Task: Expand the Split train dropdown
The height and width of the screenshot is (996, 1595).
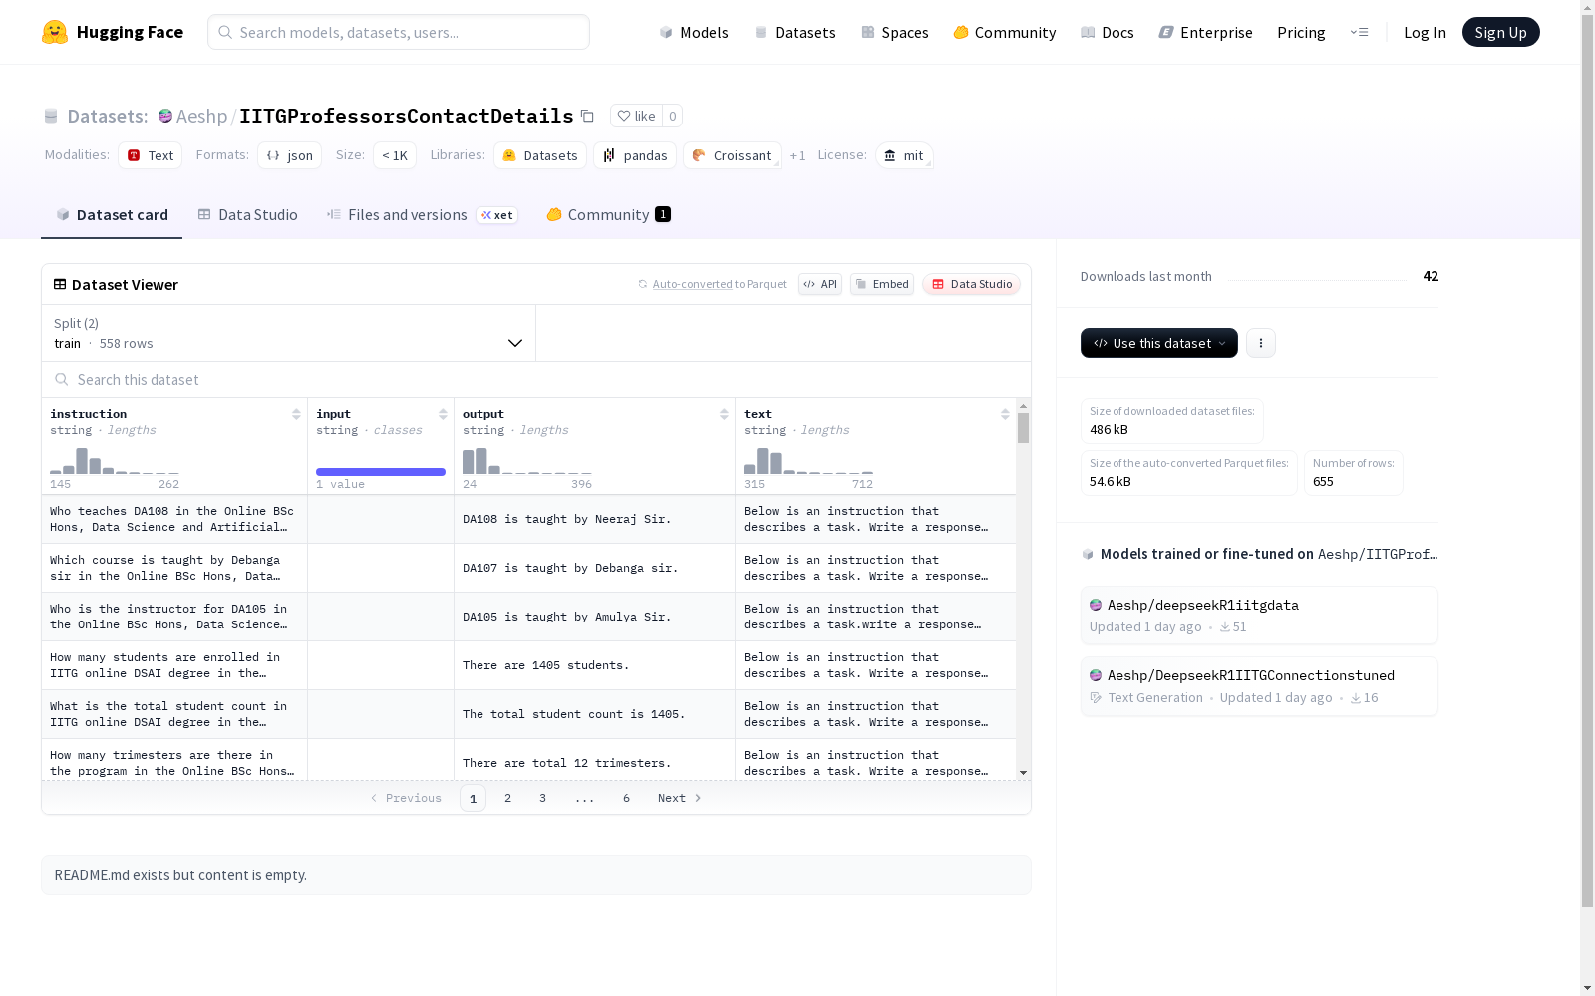Action: 288,333
